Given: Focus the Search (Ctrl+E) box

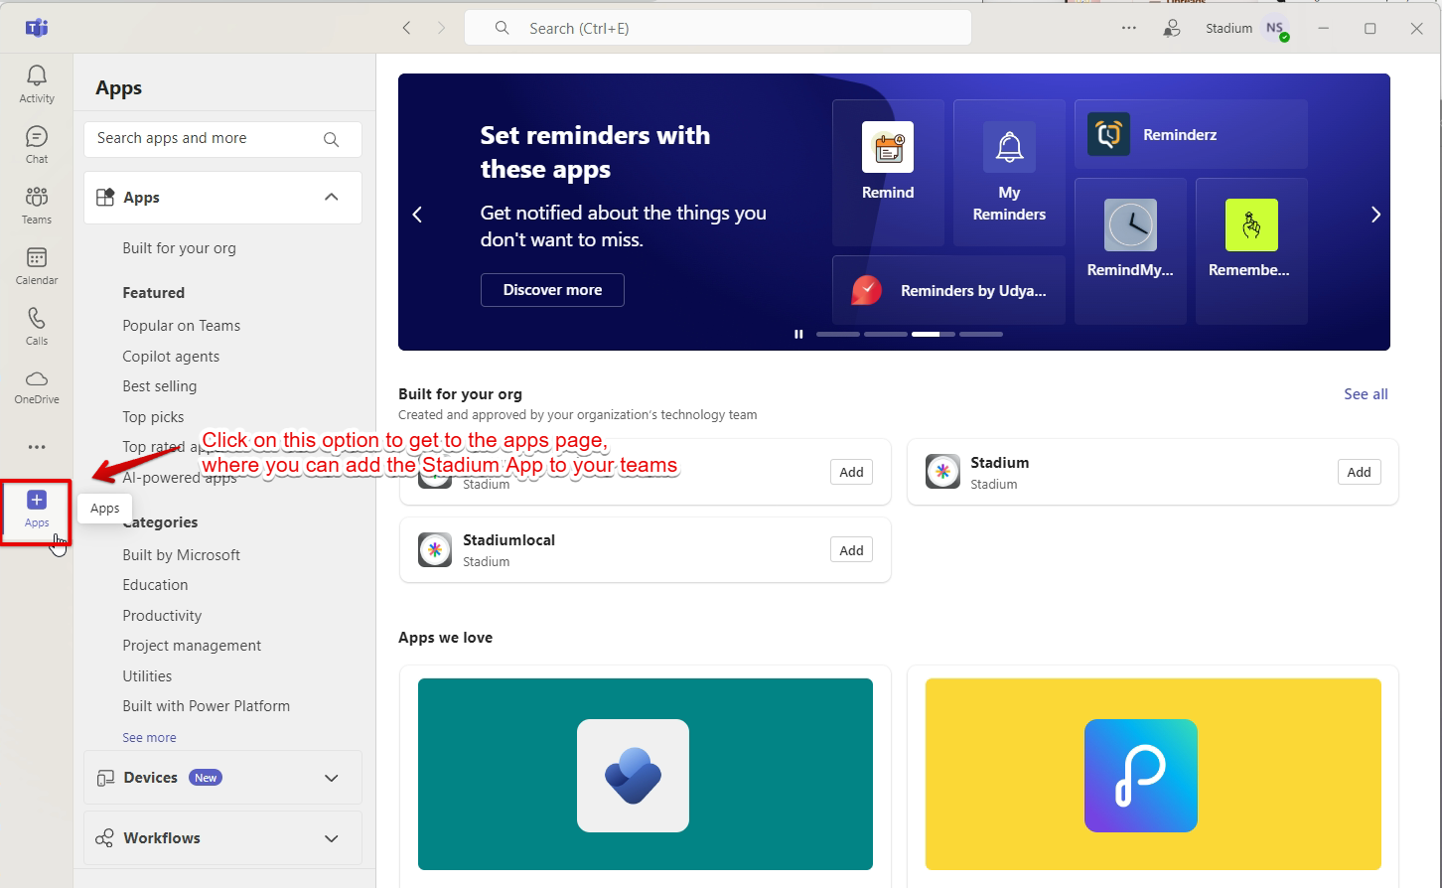Looking at the screenshot, I should (718, 28).
